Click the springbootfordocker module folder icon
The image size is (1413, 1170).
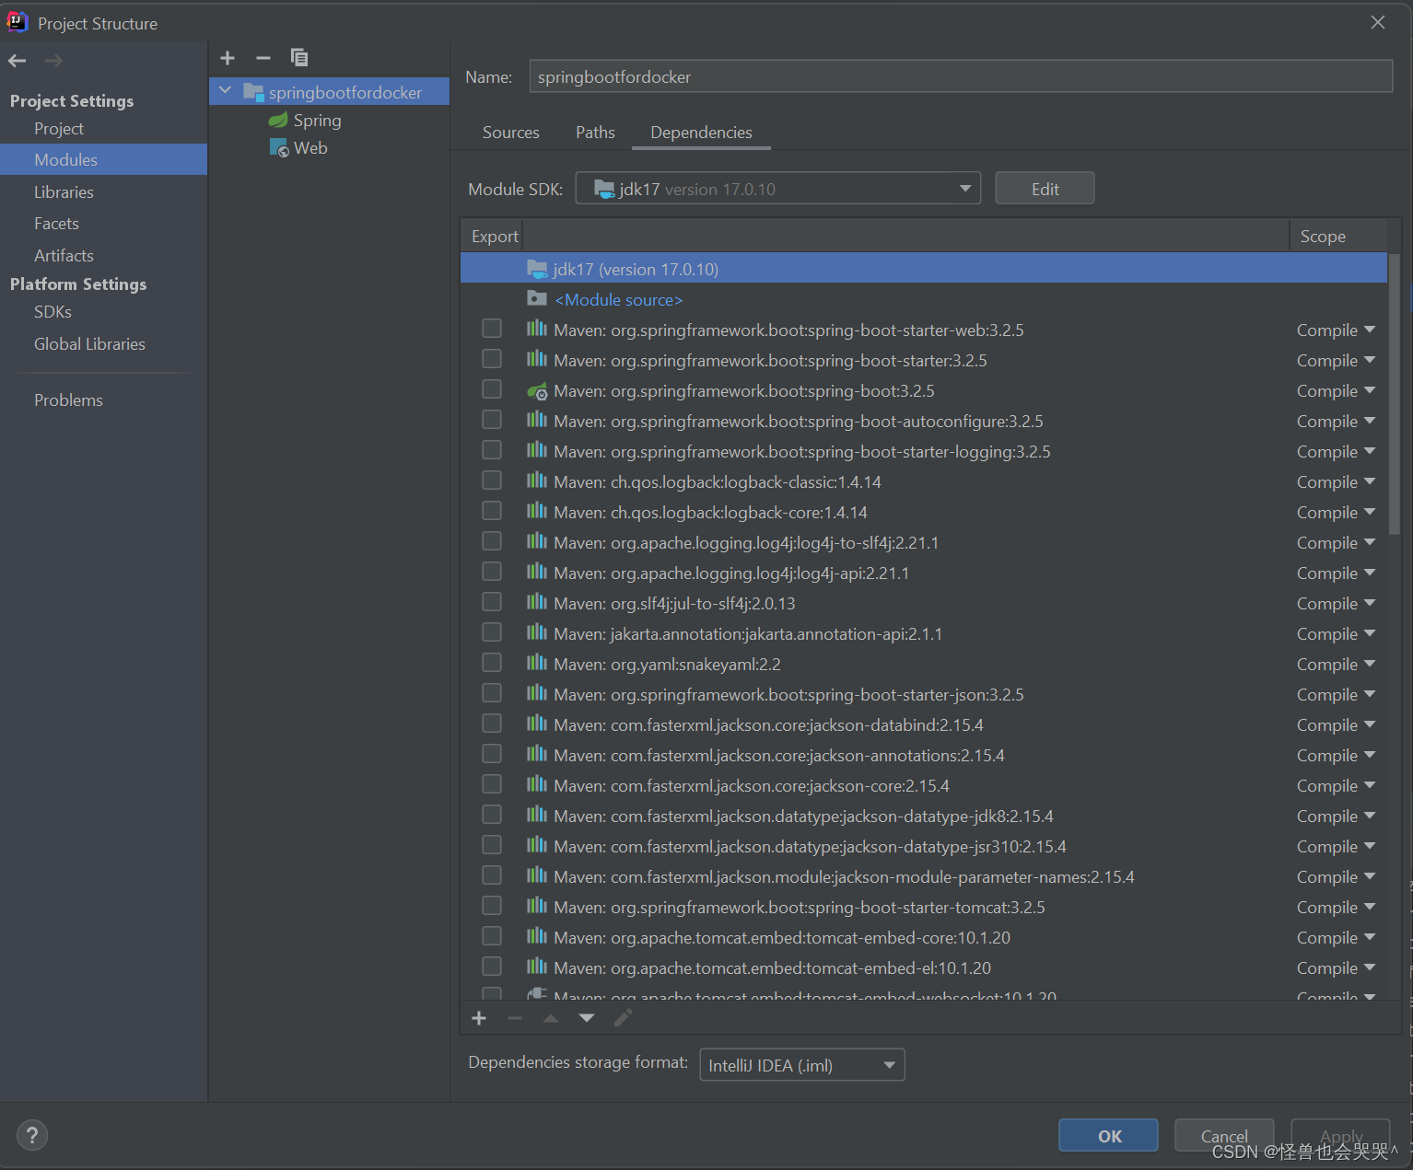253,92
